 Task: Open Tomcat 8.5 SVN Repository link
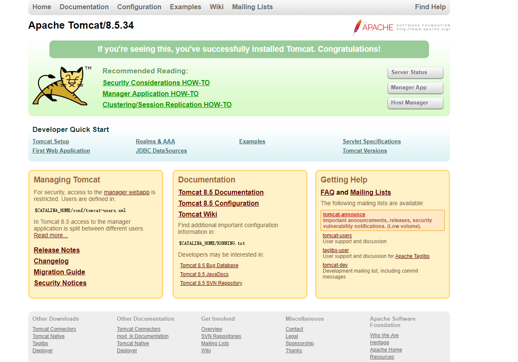(211, 283)
